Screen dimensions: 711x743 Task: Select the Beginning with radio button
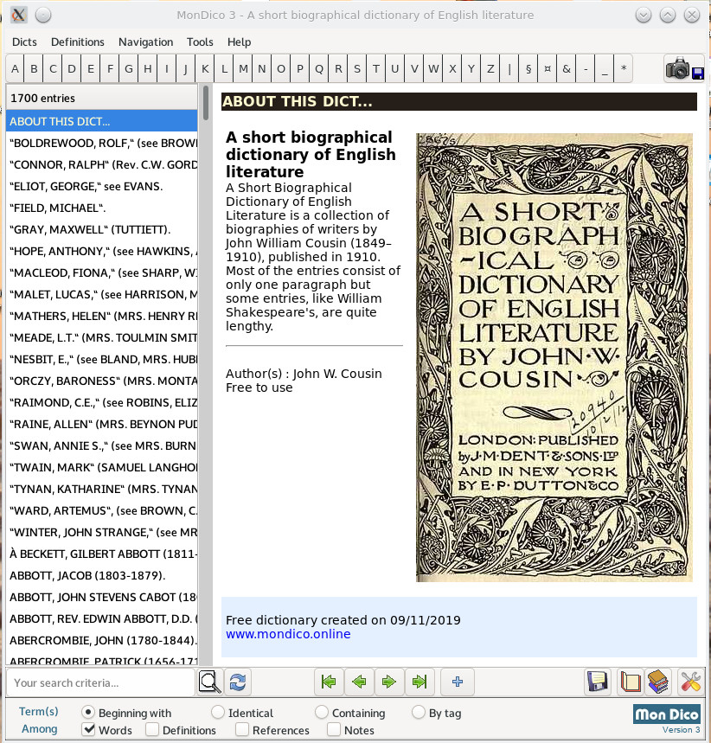[x=87, y=712]
